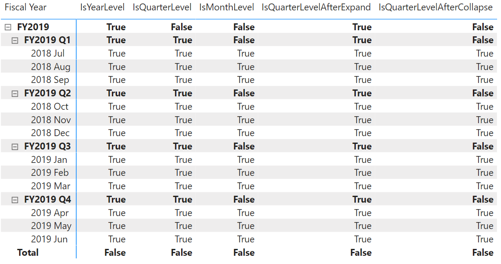Click the IsYearLevel column header
Screen dimensions: 501x264
pos(102,7)
